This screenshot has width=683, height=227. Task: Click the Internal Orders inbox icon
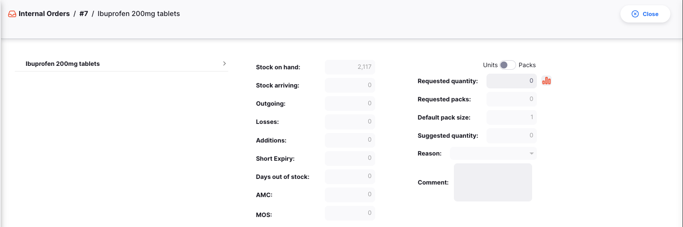(x=12, y=14)
